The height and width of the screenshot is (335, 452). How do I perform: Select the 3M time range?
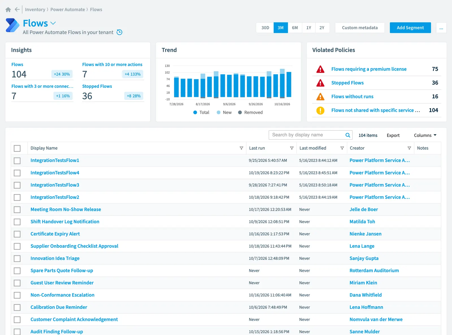[x=281, y=28]
